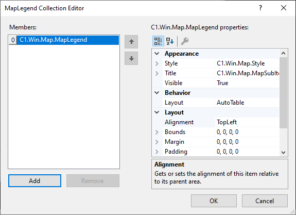Expand the Margin property
296x215 pixels.
tap(157, 142)
